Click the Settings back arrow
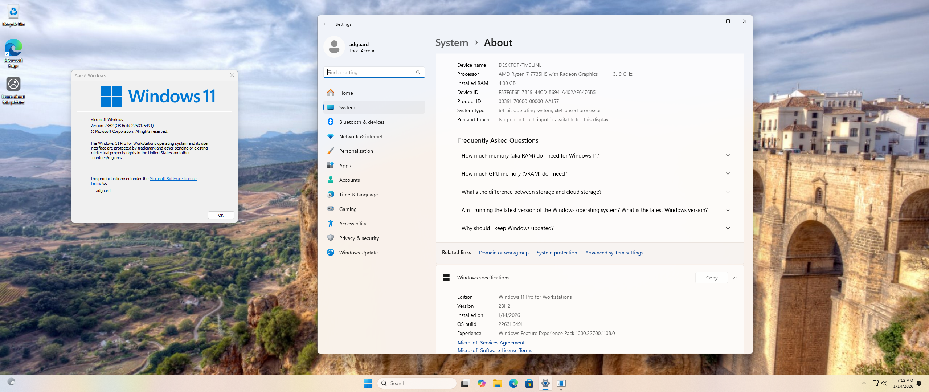The image size is (929, 392). pos(326,24)
